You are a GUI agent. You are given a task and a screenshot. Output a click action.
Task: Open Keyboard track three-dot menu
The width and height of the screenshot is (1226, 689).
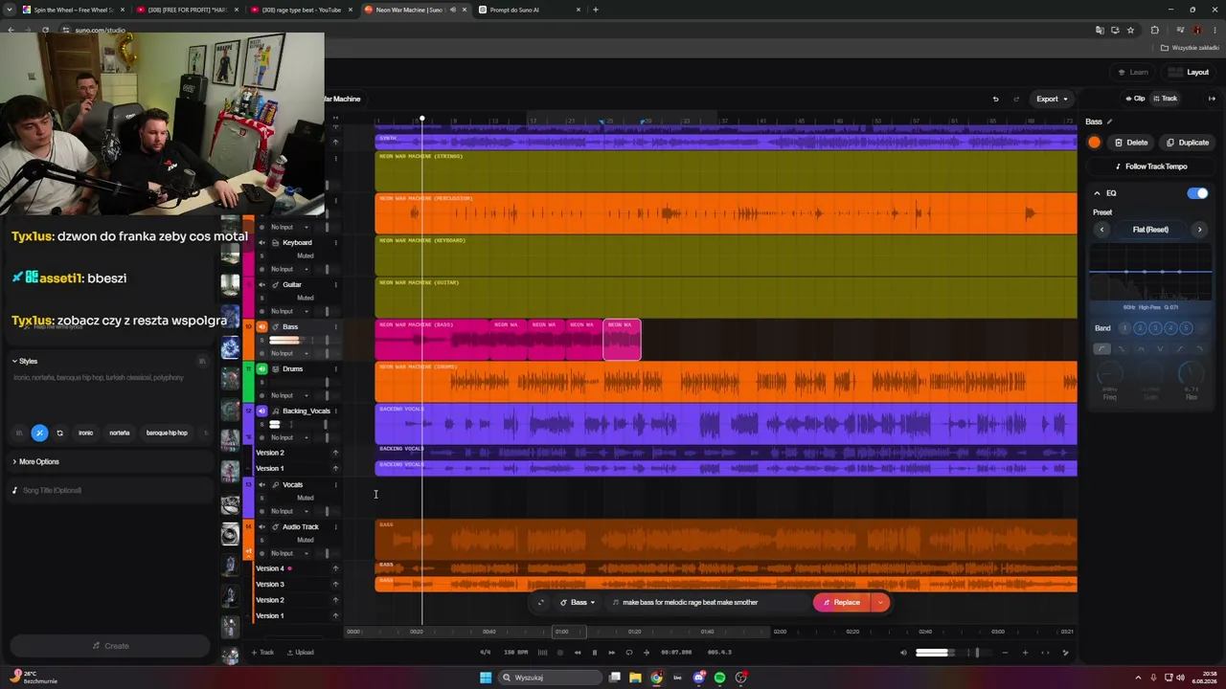[x=335, y=243]
